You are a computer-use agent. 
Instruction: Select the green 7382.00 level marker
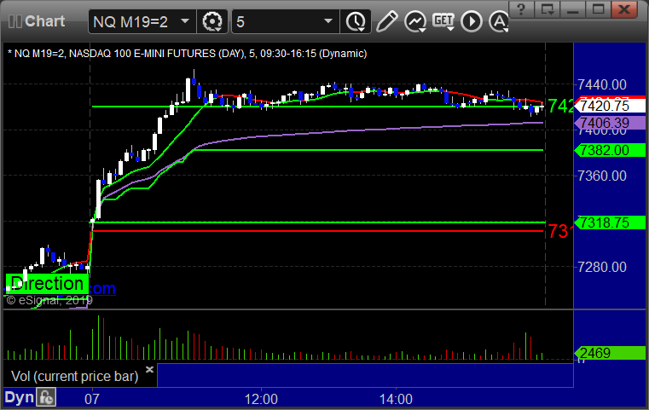tap(609, 150)
